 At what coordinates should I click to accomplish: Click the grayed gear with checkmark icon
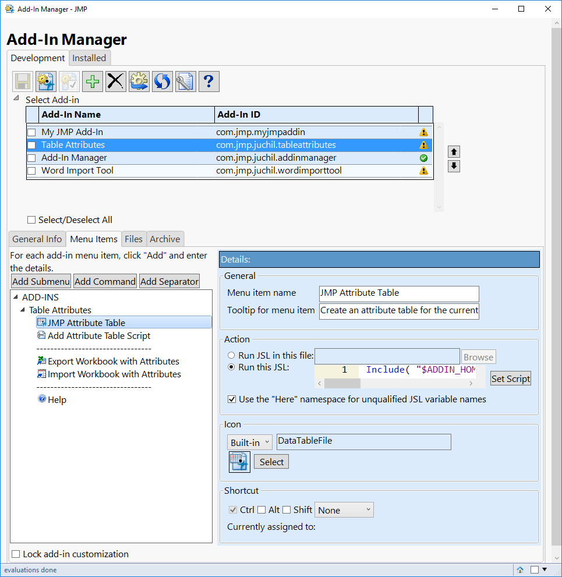[69, 82]
